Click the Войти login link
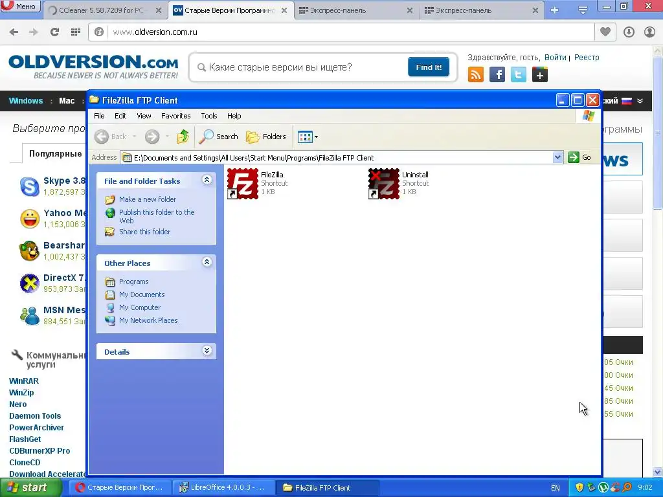 (x=555, y=58)
